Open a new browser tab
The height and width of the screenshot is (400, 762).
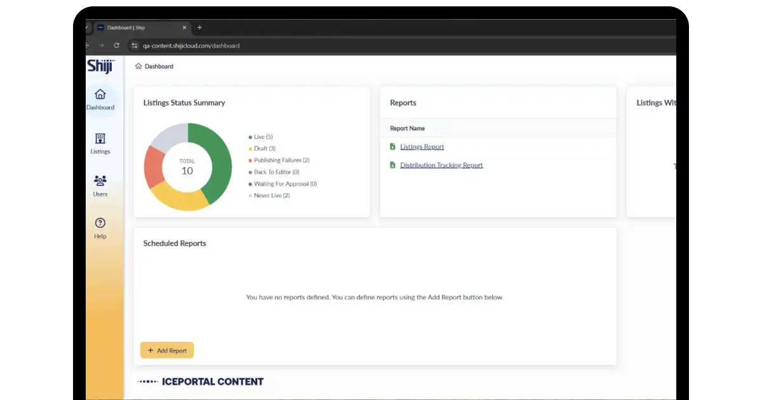[199, 27]
